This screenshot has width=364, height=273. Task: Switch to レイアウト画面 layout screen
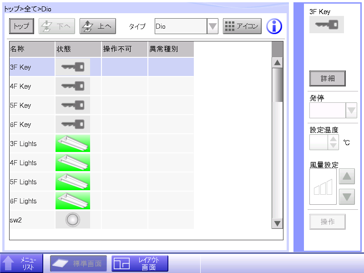coord(140,263)
